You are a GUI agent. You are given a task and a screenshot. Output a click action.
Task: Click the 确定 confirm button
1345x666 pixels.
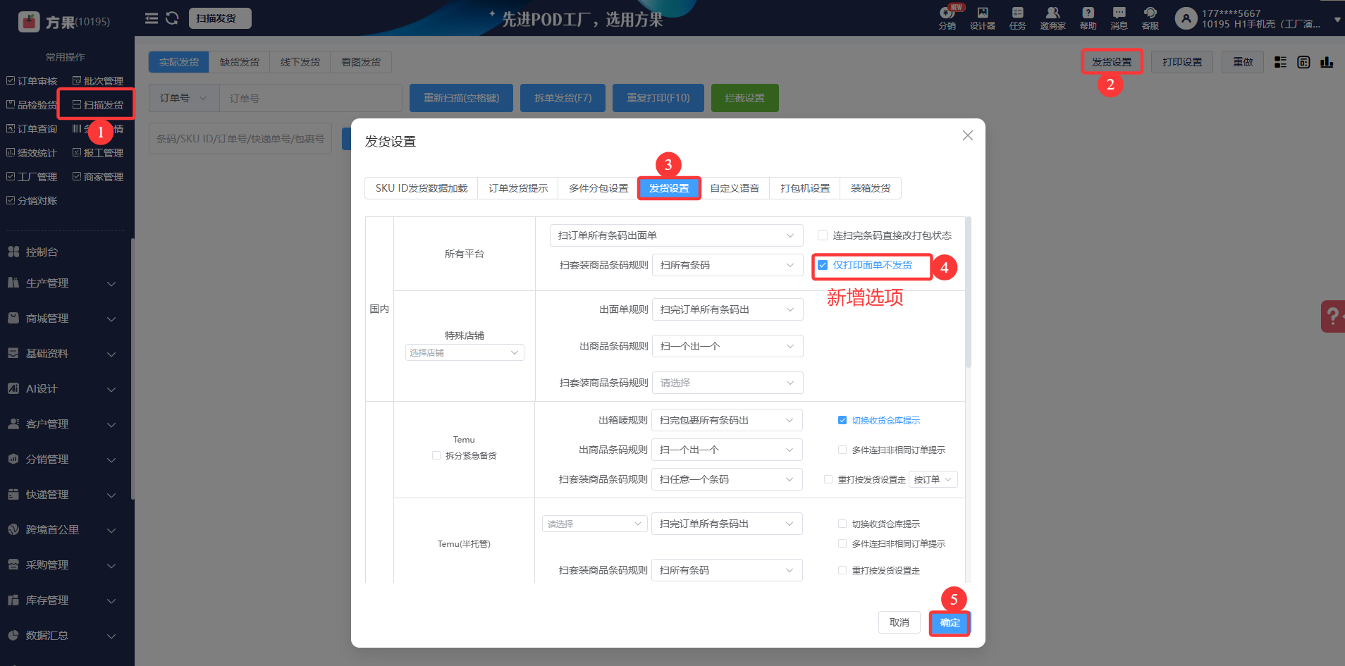click(950, 622)
